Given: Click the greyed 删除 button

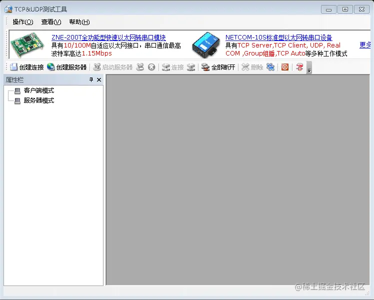Looking at the screenshot, I should pos(252,67).
